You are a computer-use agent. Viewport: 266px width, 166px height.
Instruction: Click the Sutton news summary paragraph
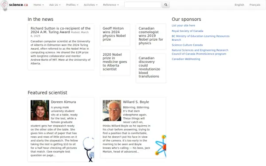pos(60,52)
